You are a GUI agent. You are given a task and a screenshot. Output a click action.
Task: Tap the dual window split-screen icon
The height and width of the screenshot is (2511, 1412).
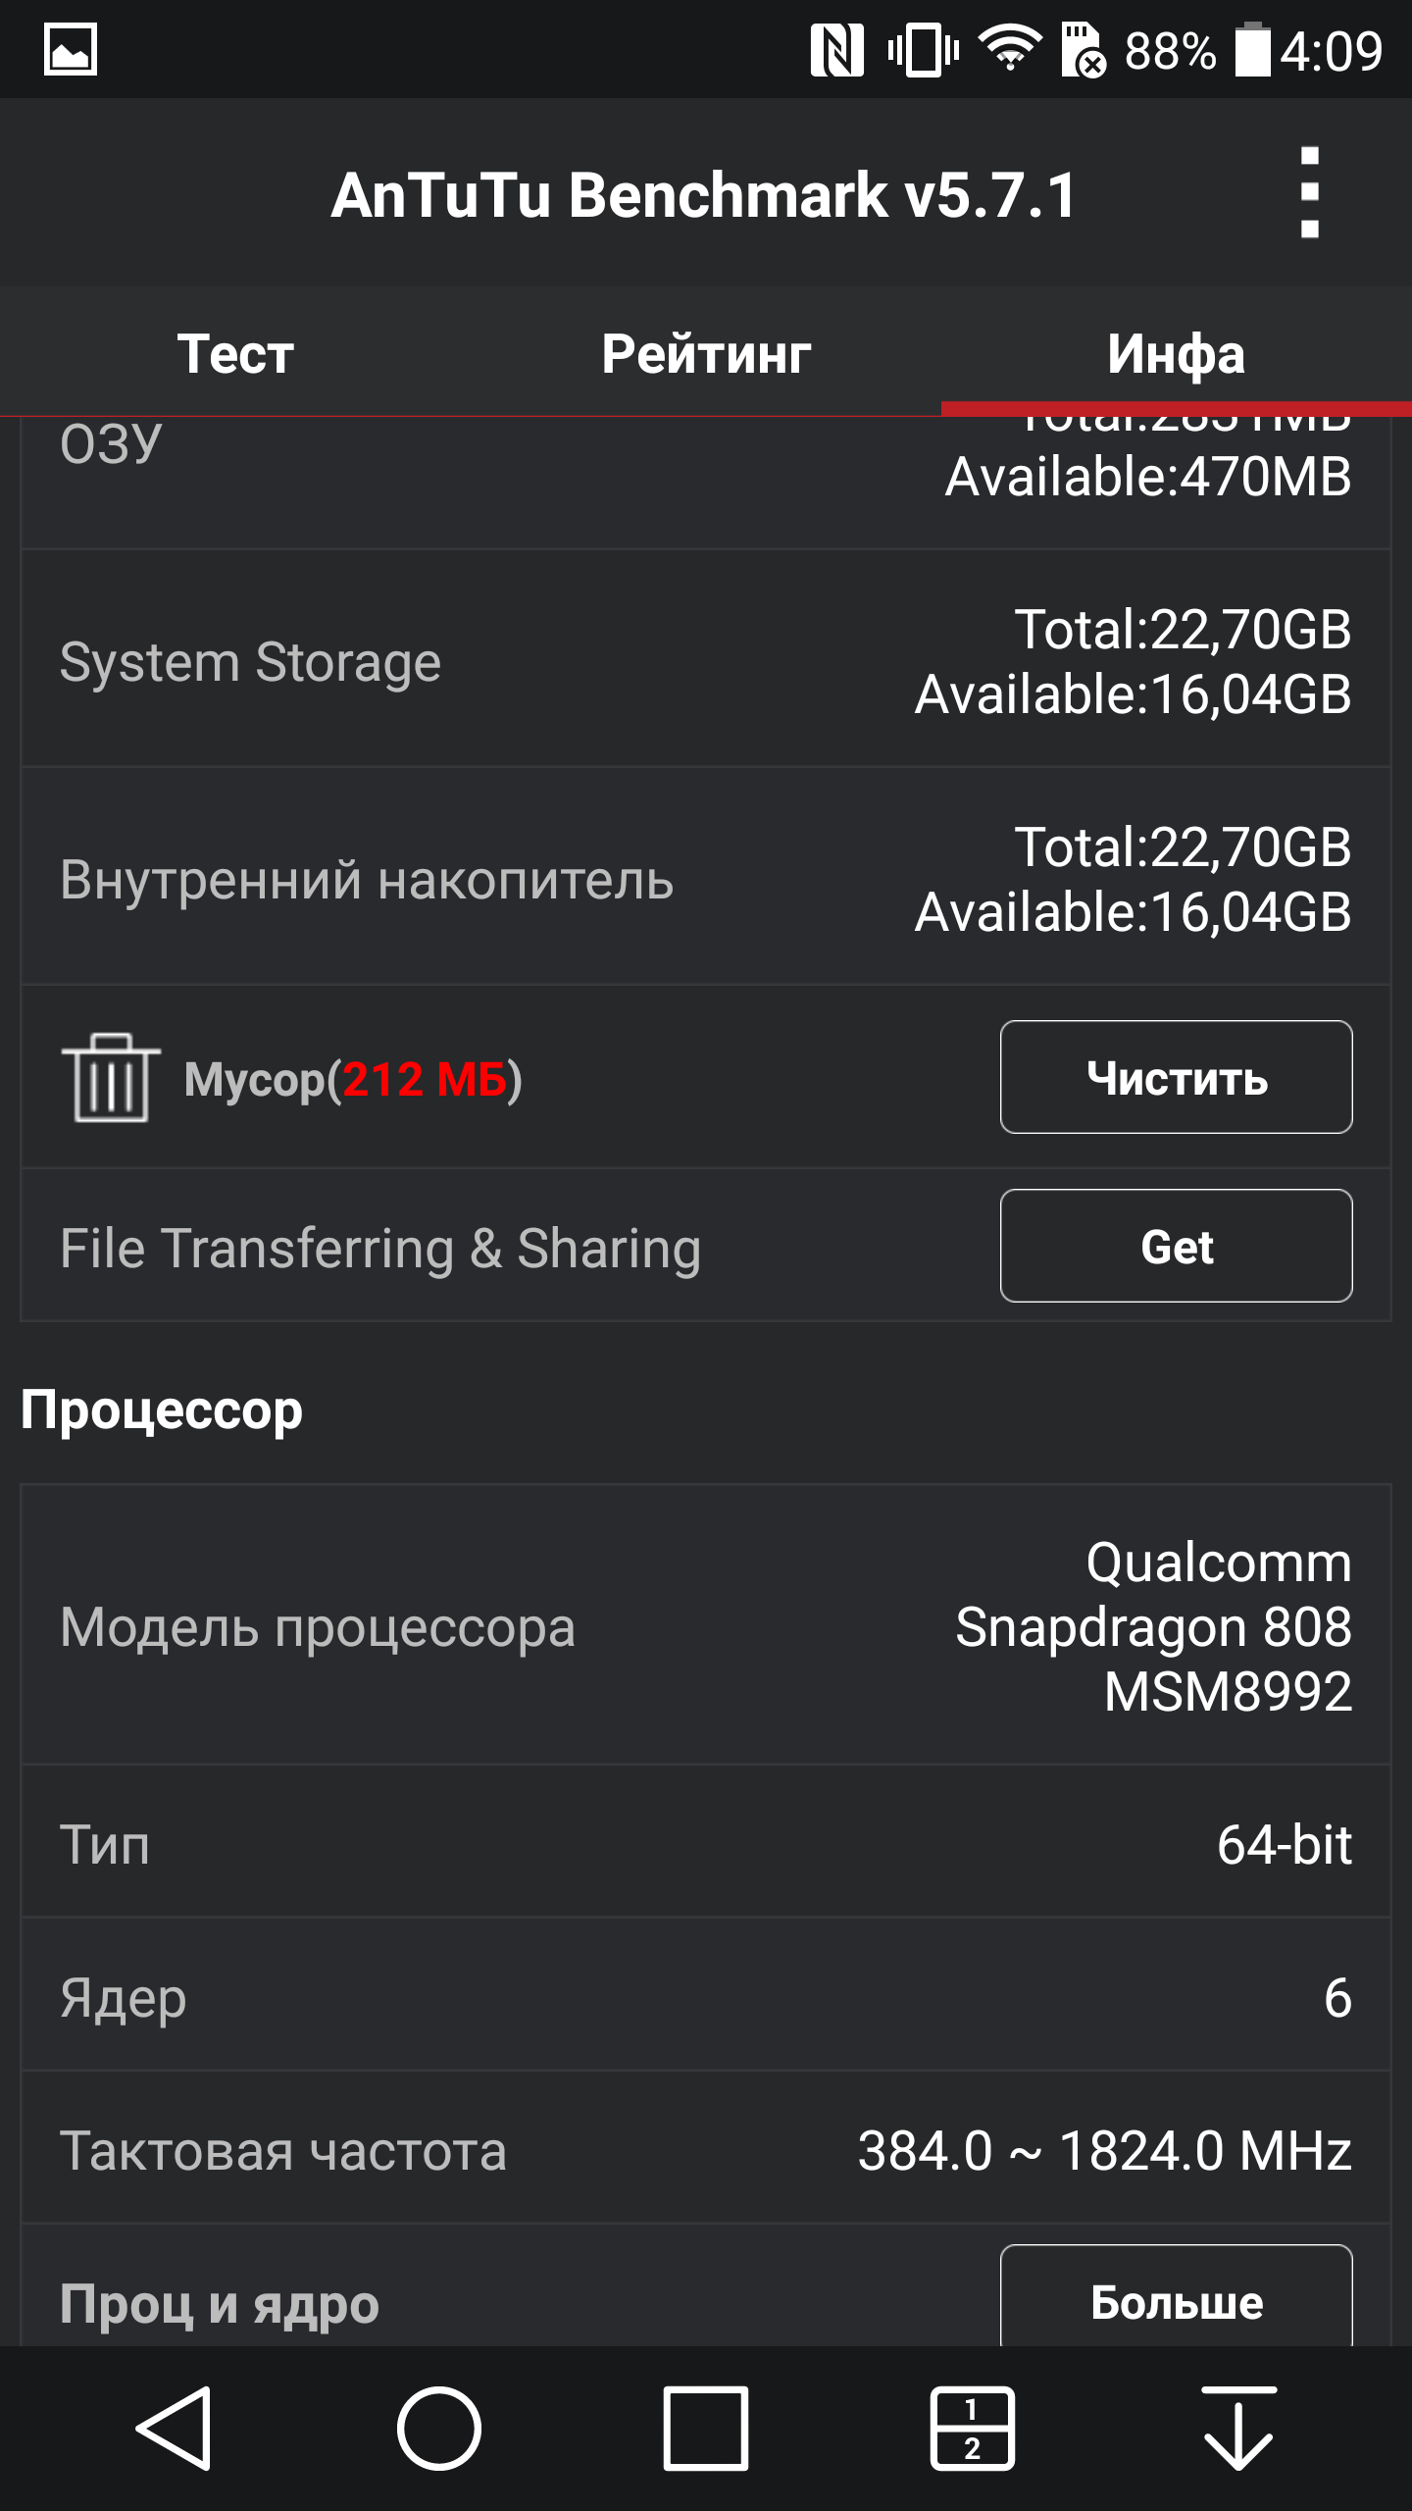coord(972,2429)
